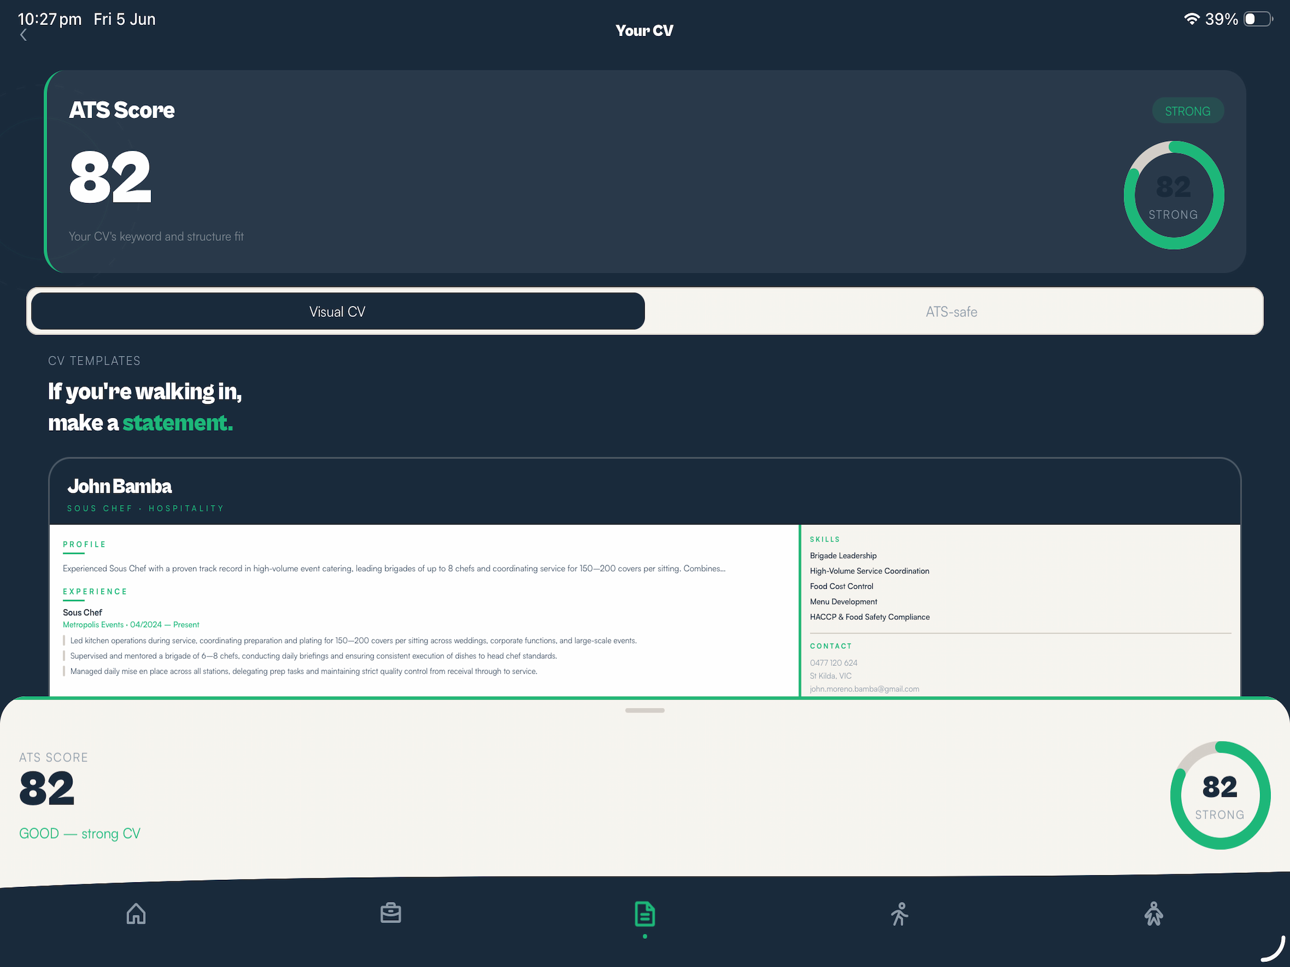This screenshot has width=1290, height=967.
Task: Click 'High-Volume Service Coordination' skill
Action: (x=870, y=571)
